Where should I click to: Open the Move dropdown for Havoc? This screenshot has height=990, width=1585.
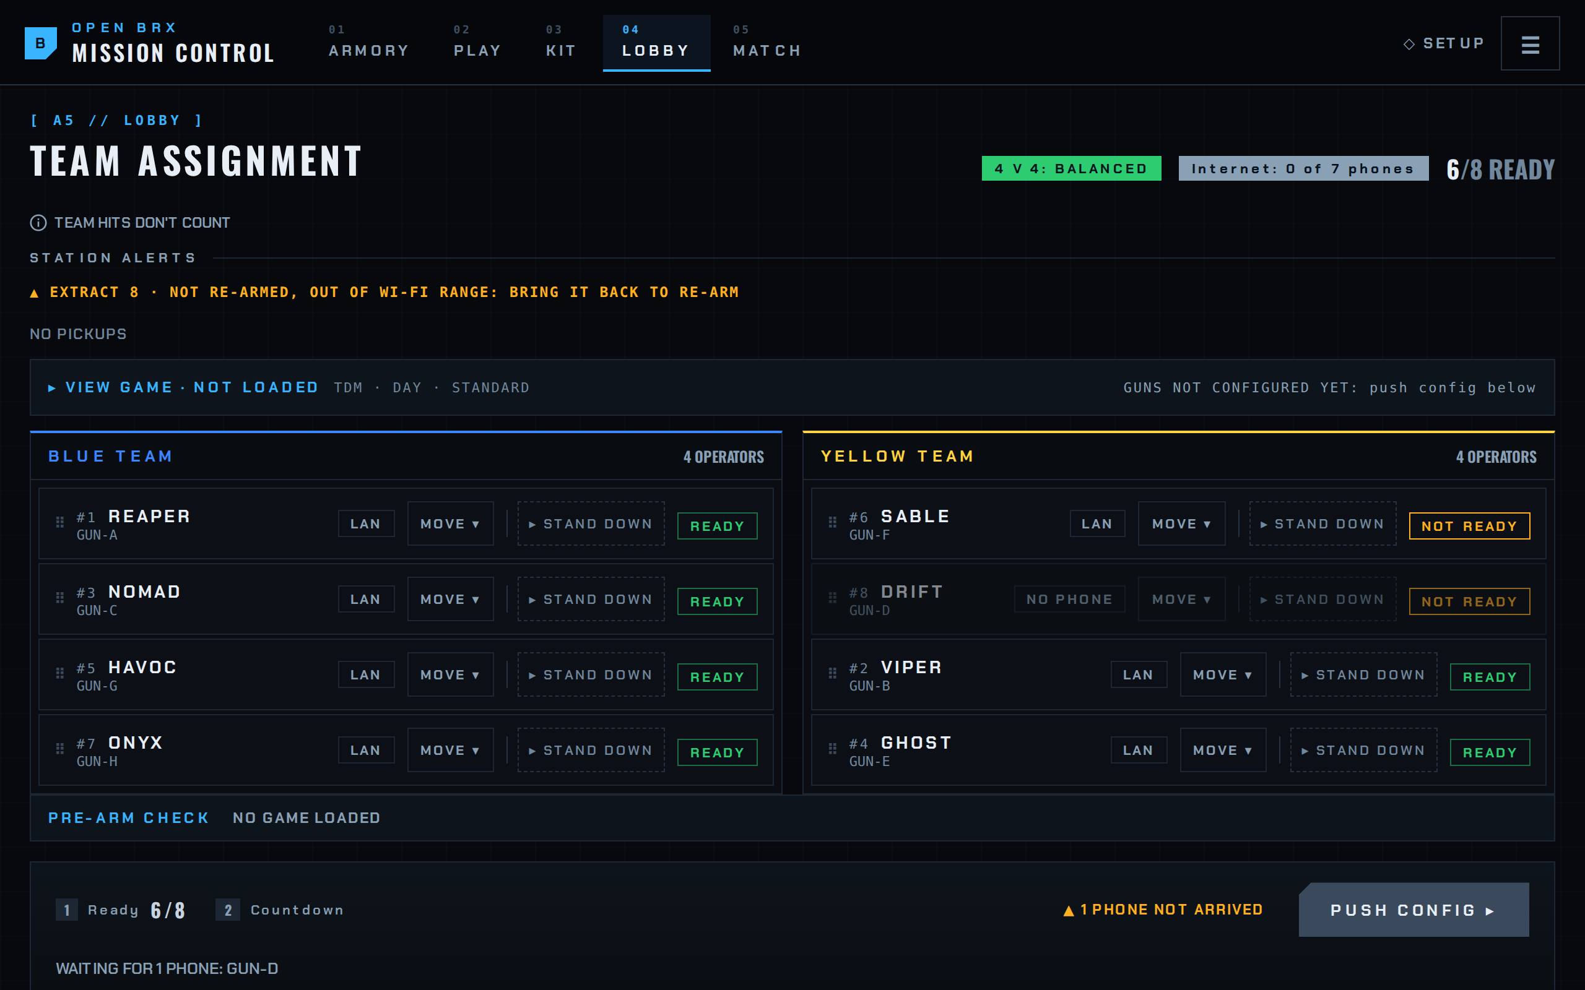[x=450, y=674]
